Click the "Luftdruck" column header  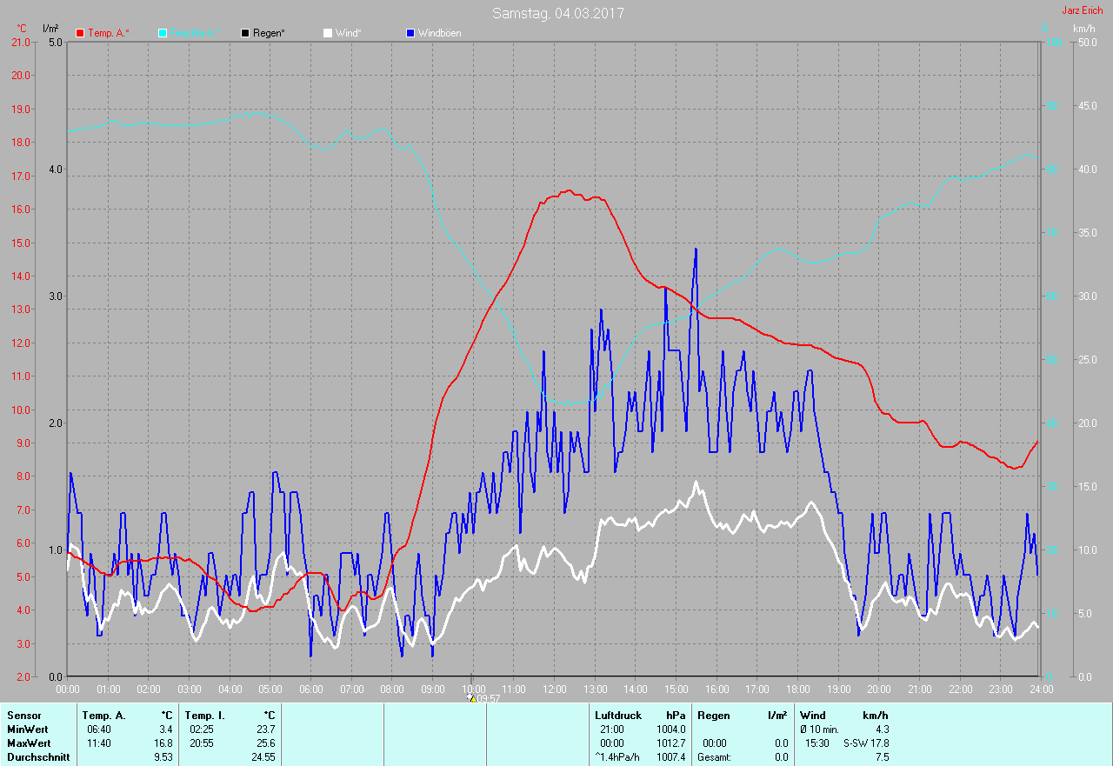pos(618,716)
